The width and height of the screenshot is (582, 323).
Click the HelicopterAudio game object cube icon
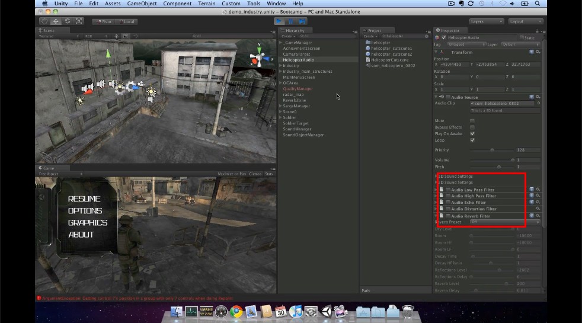(x=437, y=37)
